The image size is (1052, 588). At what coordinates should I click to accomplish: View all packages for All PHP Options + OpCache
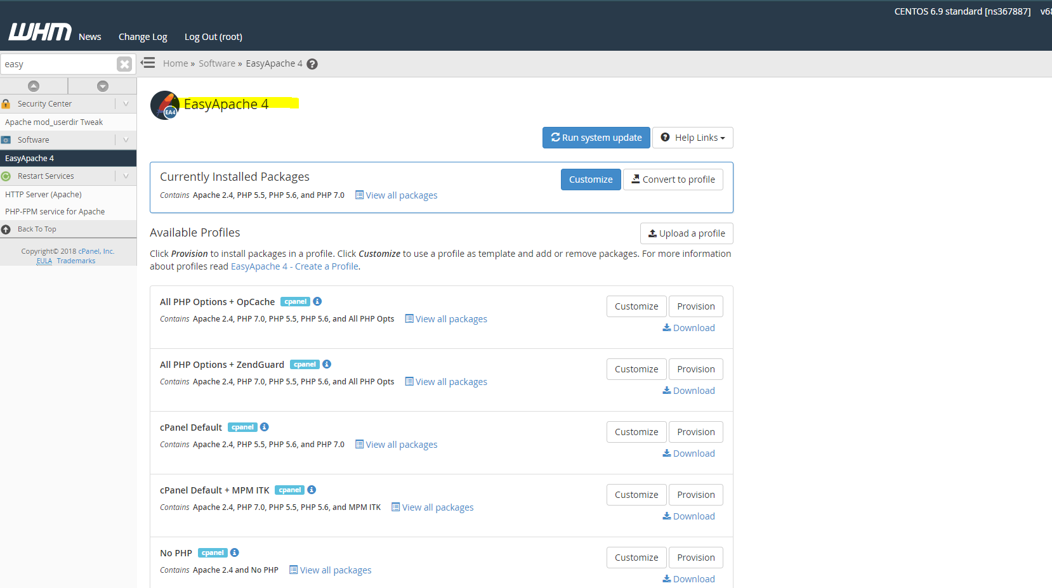pyautogui.click(x=447, y=319)
